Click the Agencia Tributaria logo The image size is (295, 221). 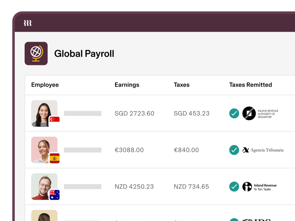[263, 150]
